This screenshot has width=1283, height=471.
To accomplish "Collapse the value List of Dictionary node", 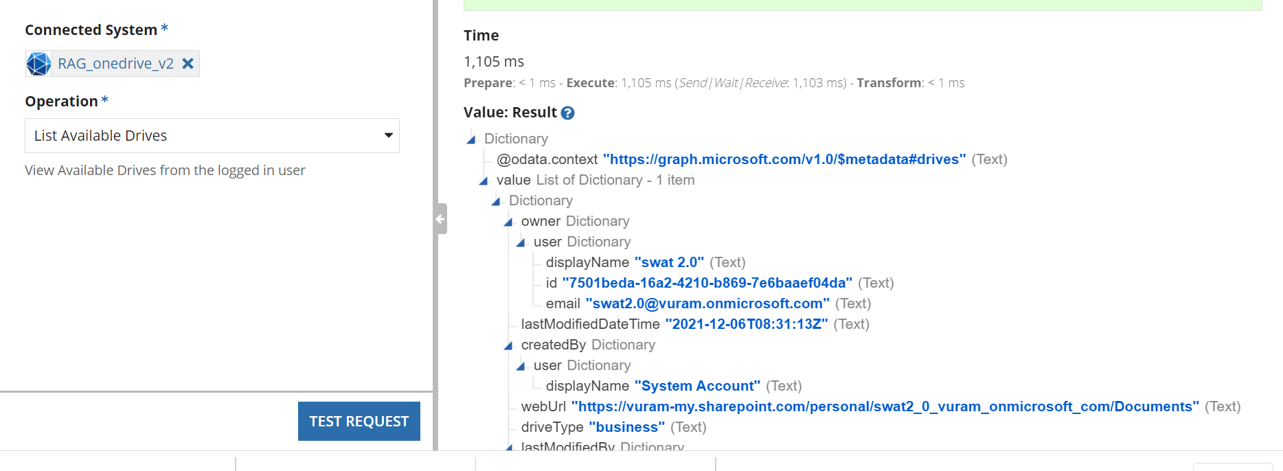I will coord(484,181).
